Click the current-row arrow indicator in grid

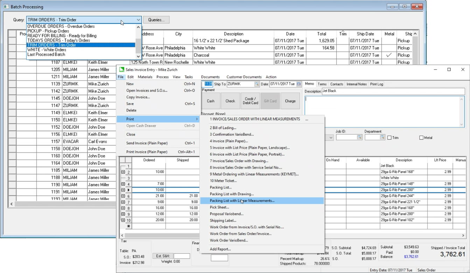click(x=128, y=190)
